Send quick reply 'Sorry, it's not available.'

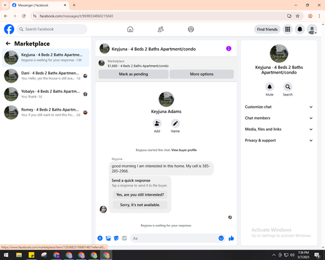(x=140, y=205)
